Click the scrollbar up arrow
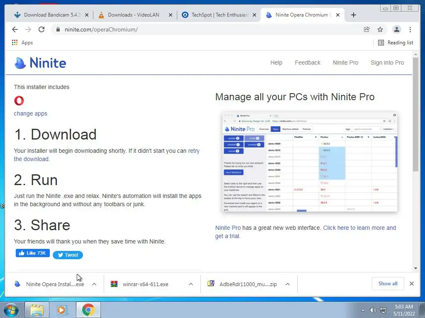Viewport: 425px width, 318px height. 415,55
